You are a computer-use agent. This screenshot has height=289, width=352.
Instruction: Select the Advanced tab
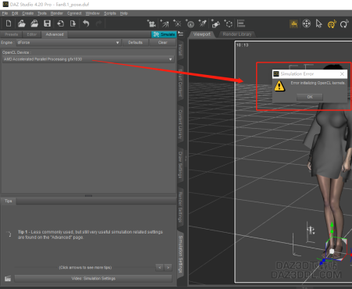tap(55, 34)
